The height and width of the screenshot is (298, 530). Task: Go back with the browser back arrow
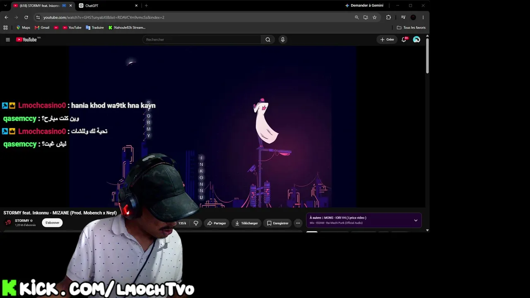[6, 17]
